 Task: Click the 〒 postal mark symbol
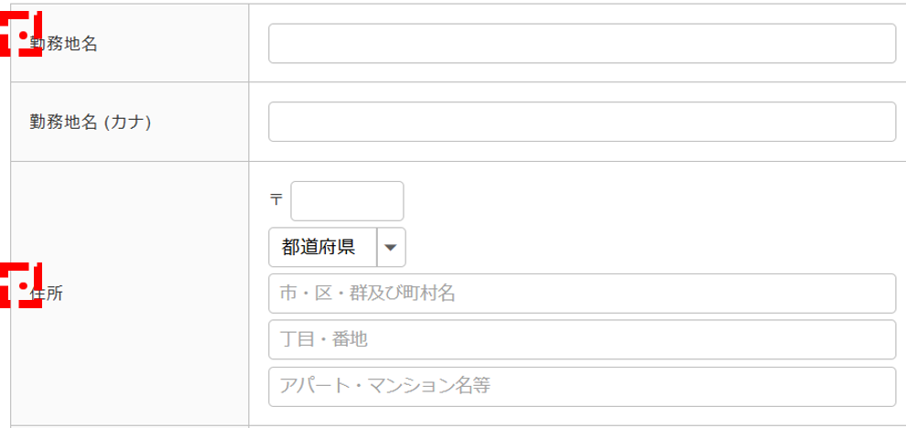(276, 198)
